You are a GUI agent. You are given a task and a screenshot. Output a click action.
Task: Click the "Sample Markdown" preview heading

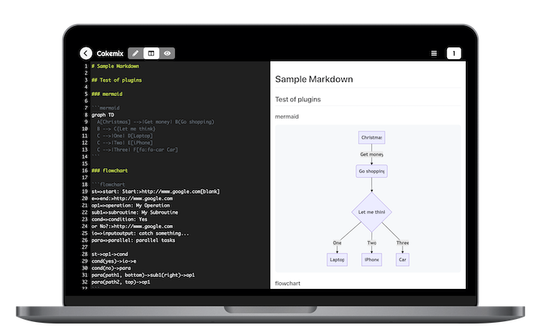tap(314, 79)
